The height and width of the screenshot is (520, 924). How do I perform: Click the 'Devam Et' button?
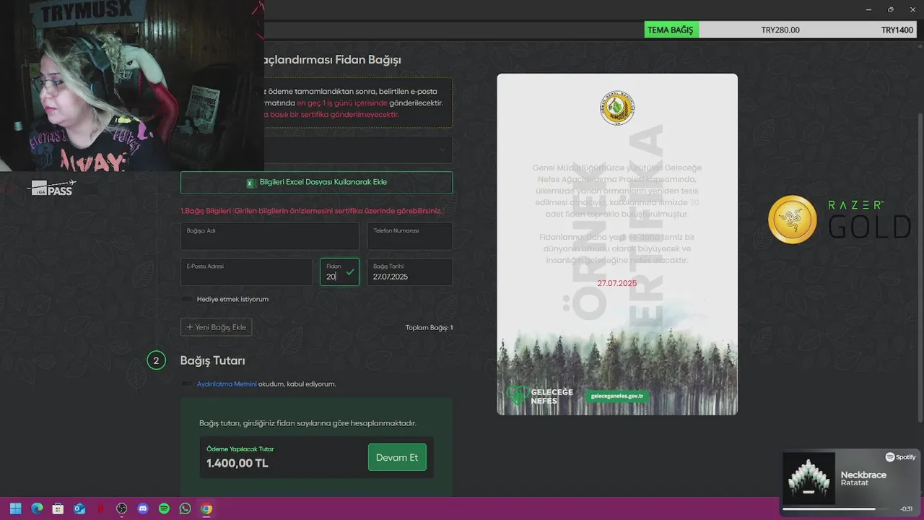pyautogui.click(x=397, y=458)
